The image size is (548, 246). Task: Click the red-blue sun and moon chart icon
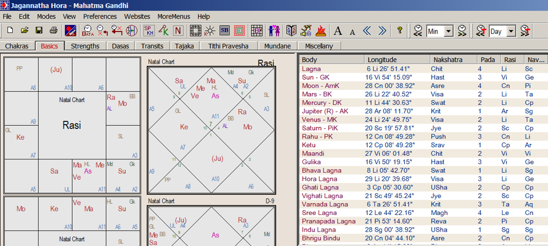click(70, 31)
